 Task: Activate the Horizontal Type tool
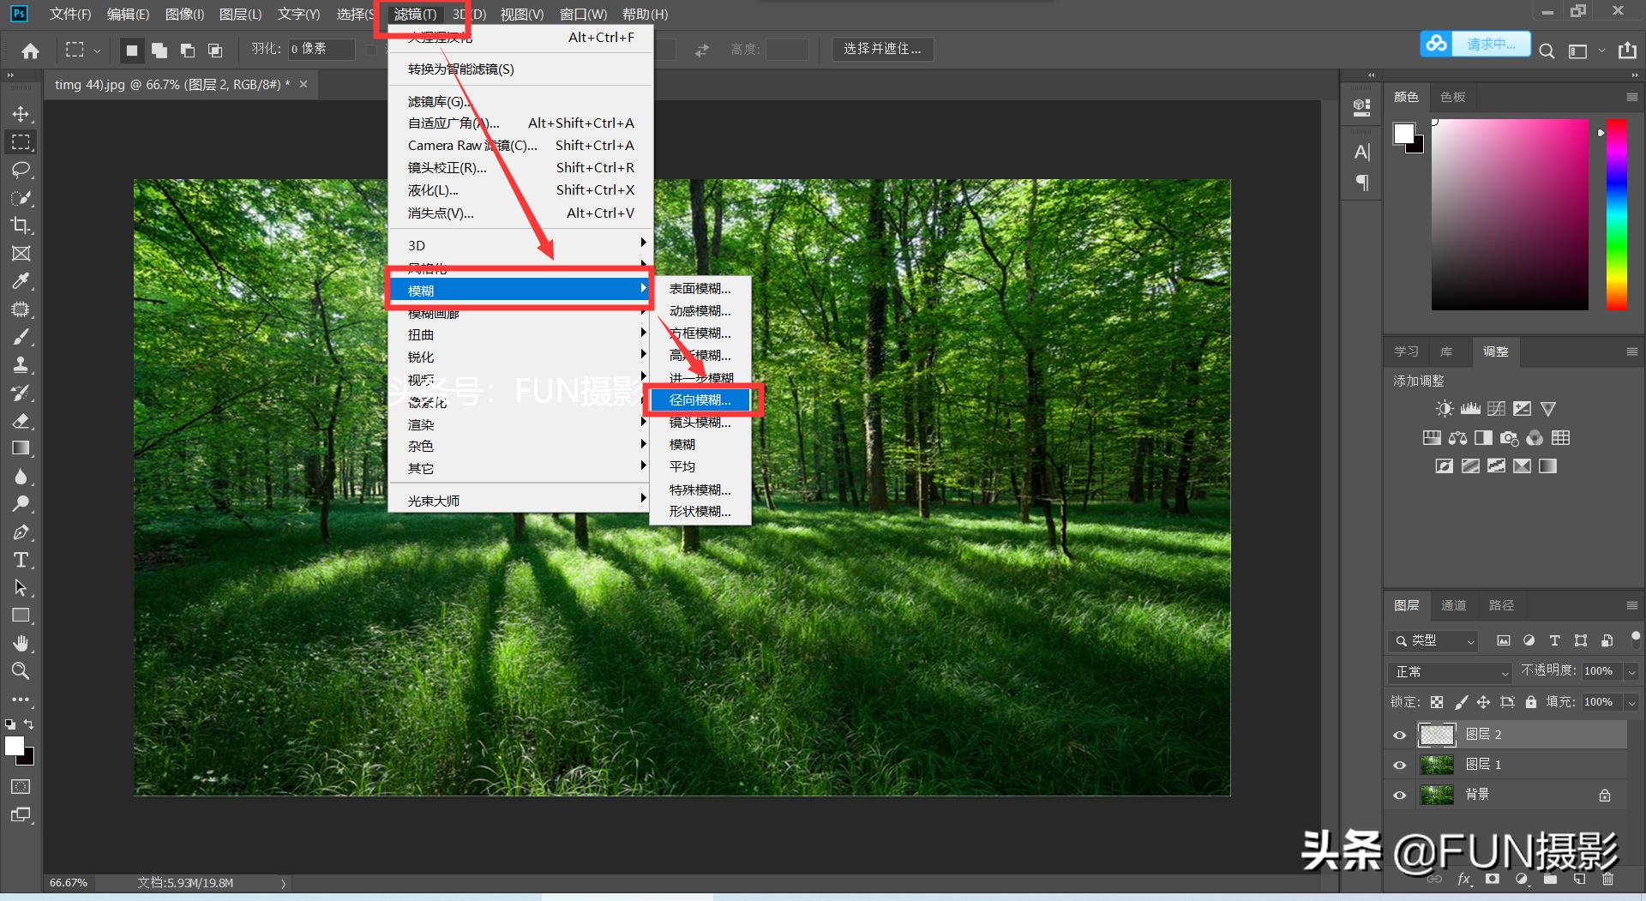21,560
